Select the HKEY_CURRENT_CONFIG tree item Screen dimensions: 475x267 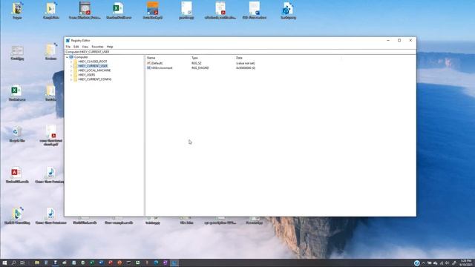[94, 79]
